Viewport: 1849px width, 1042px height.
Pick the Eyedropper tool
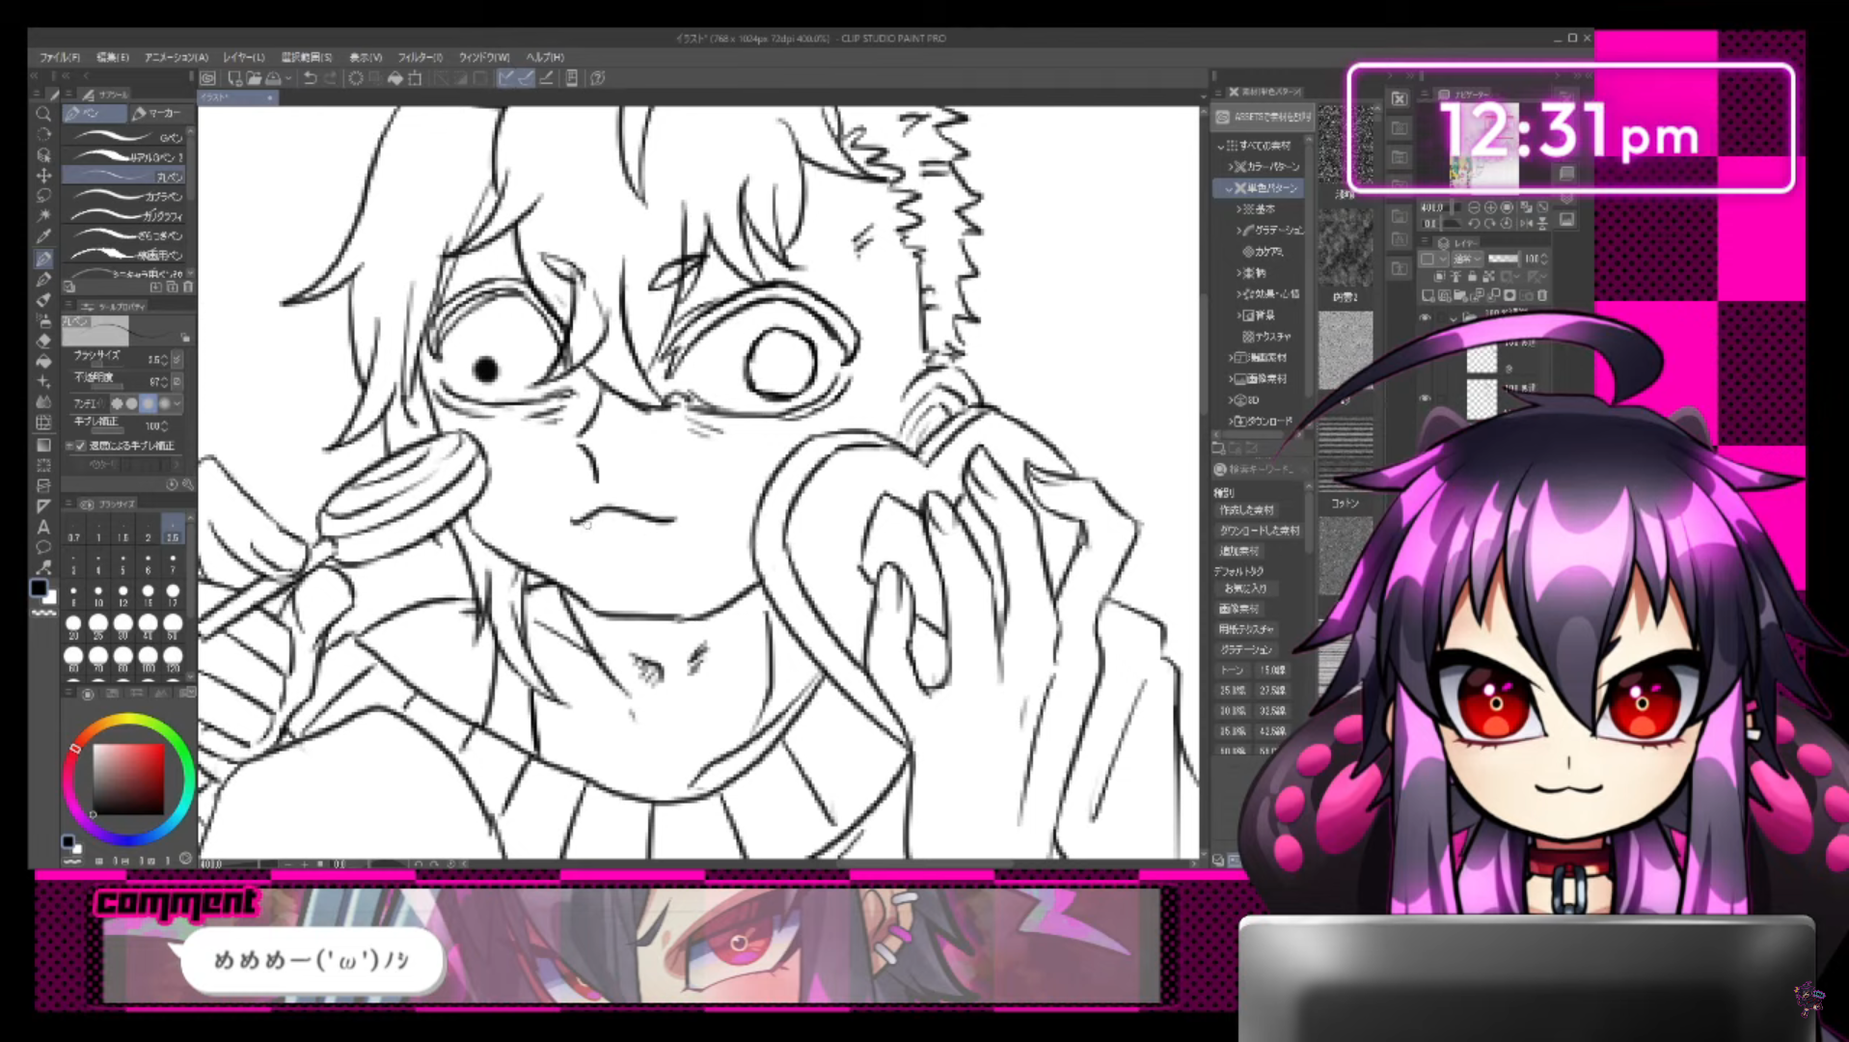click(x=43, y=236)
